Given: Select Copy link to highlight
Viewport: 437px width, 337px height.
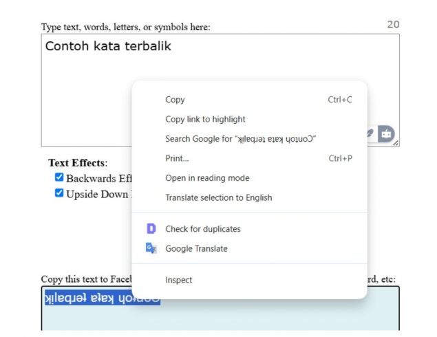Looking at the screenshot, I should 205,119.
